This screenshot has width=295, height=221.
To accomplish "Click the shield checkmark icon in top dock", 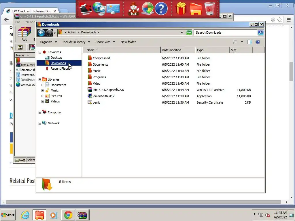I will pos(148,9).
